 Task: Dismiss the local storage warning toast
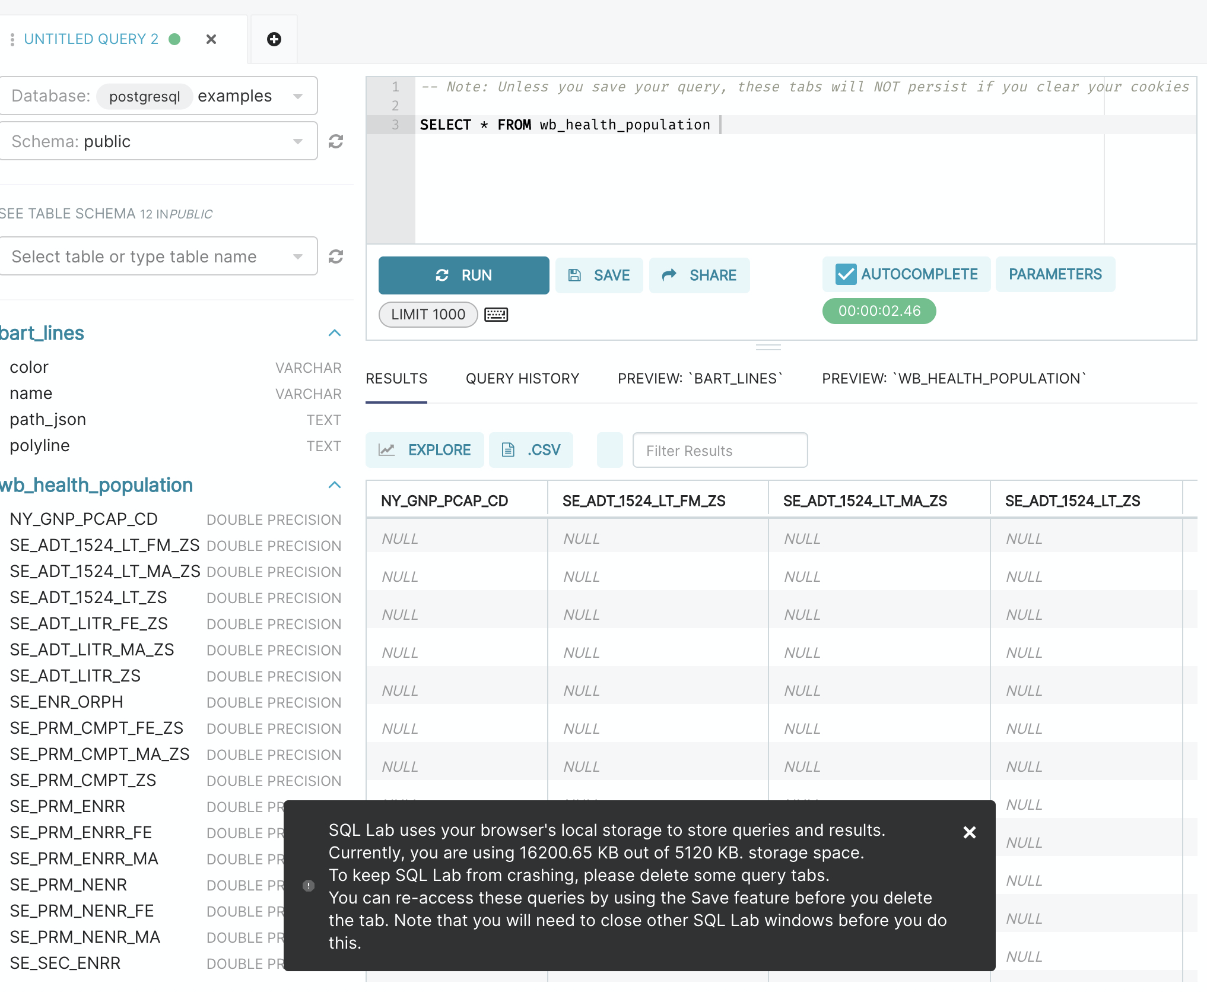click(x=969, y=832)
